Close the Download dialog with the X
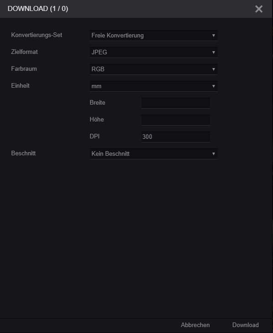 click(259, 9)
